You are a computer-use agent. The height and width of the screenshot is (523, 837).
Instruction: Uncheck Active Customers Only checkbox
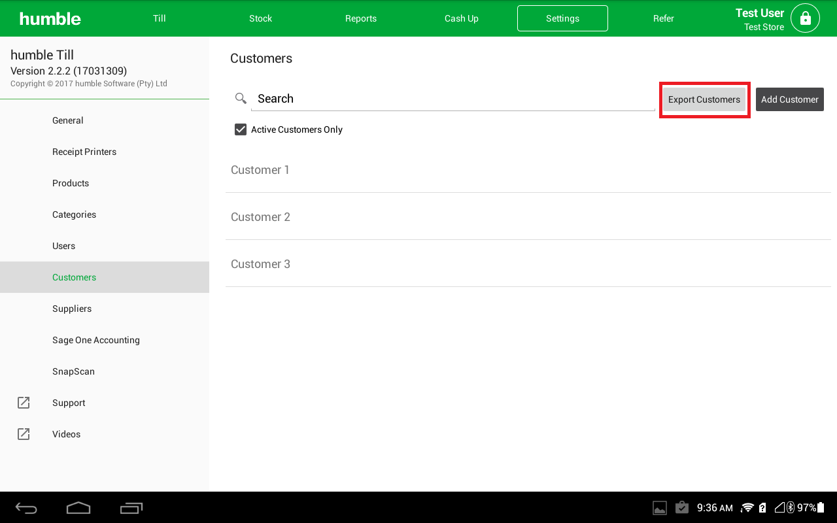click(x=241, y=129)
